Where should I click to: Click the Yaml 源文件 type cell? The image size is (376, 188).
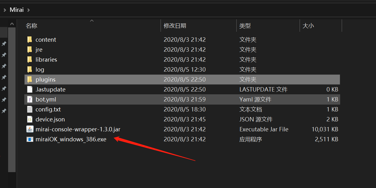tap(255, 99)
